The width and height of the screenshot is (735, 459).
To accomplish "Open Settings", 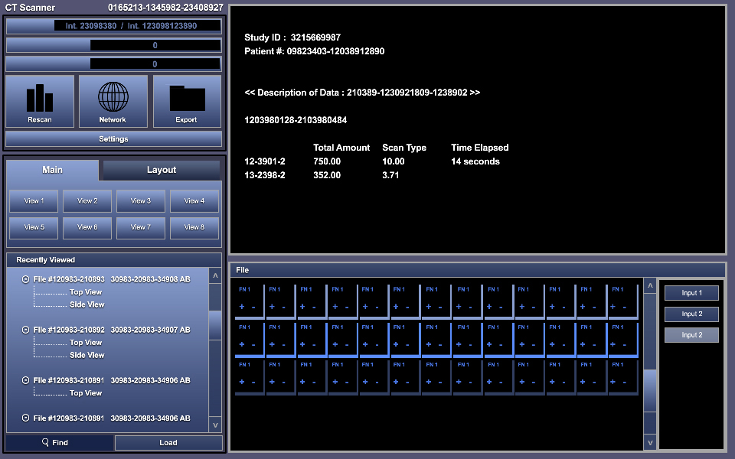I will click(113, 139).
